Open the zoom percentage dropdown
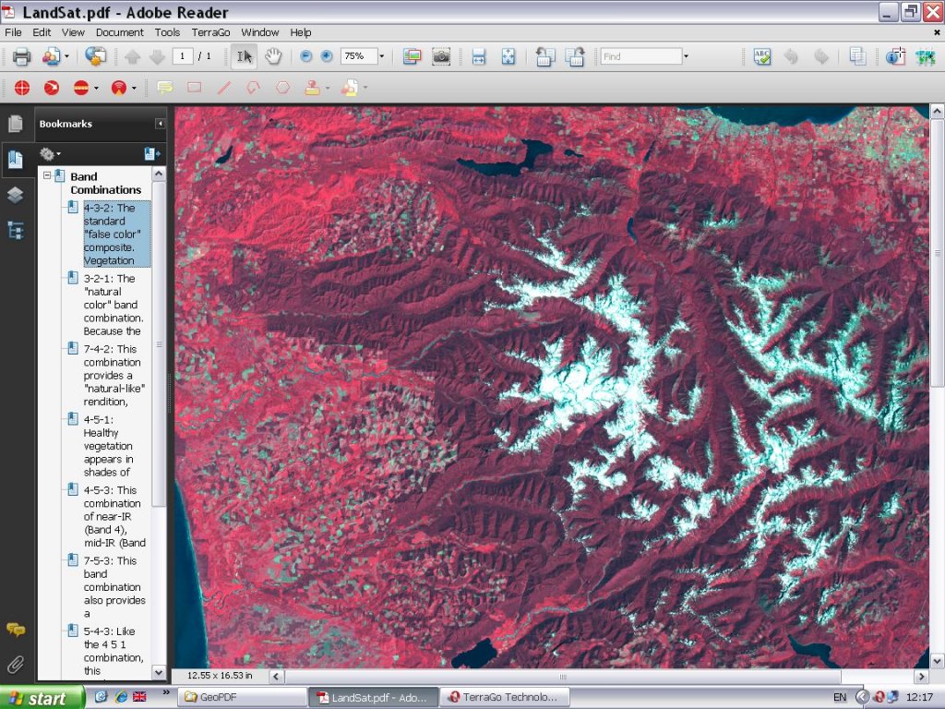Screen dimensions: 945x709 click(x=381, y=56)
